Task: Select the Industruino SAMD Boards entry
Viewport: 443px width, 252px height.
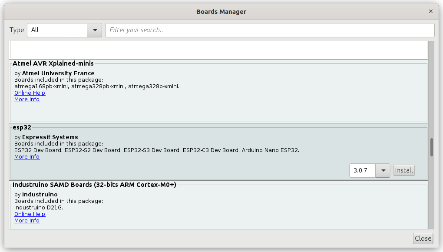Action: tap(218, 206)
